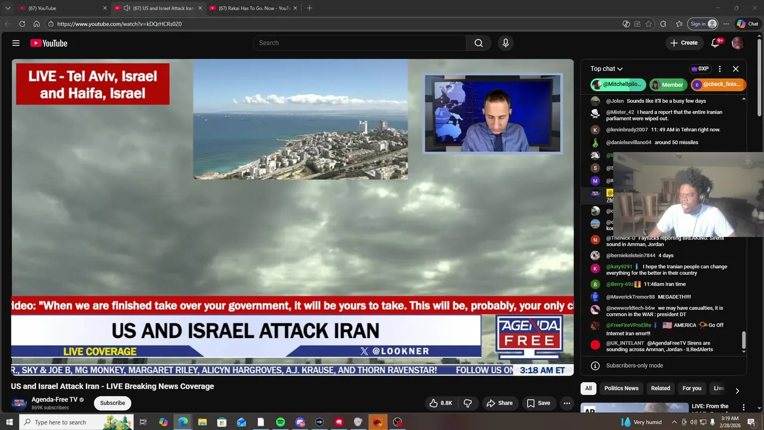Open the browser home page button
Viewport: 764px width, 430px height.
pyautogui.click(x=36, y=24)
